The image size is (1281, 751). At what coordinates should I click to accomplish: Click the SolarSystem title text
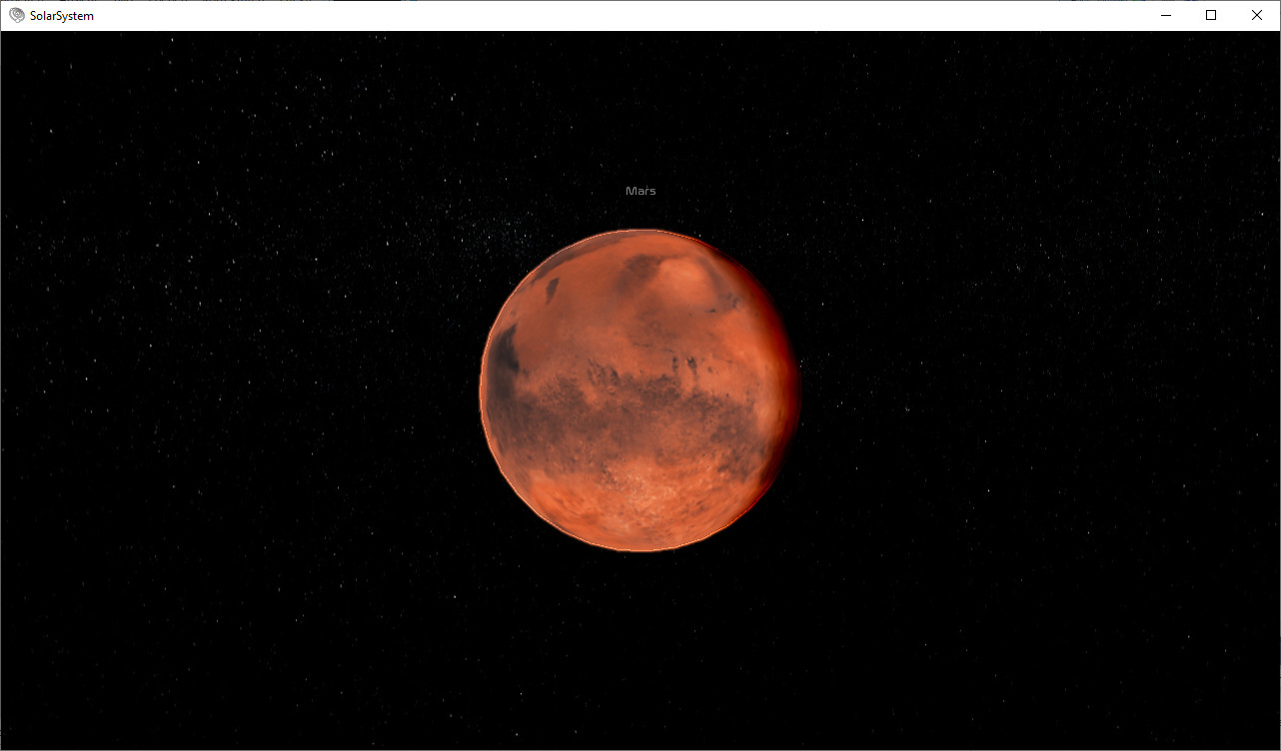[x=62, y=16]
